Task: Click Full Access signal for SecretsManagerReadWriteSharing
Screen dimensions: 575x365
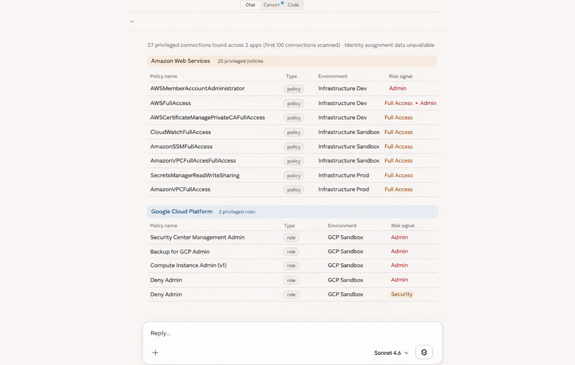Action: 398,175
